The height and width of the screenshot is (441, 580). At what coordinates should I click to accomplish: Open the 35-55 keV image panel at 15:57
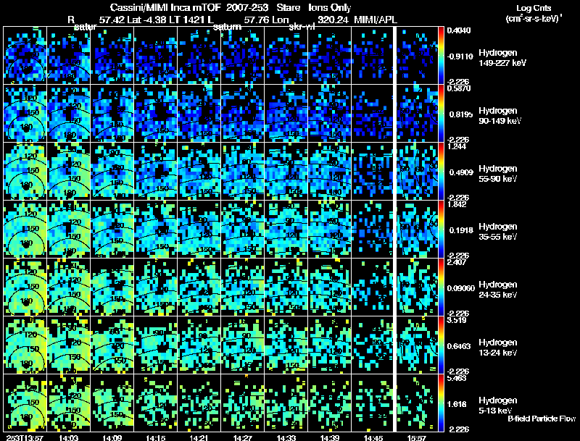tap(417, 229)
